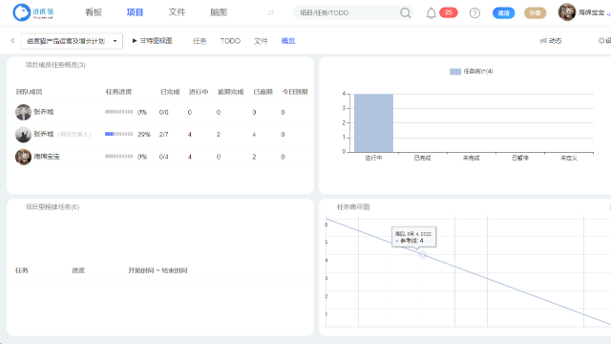The image size is (611, 344).
Task: Click the burndown tooltip showing 参考线: 4
Action: click(413, 237)
